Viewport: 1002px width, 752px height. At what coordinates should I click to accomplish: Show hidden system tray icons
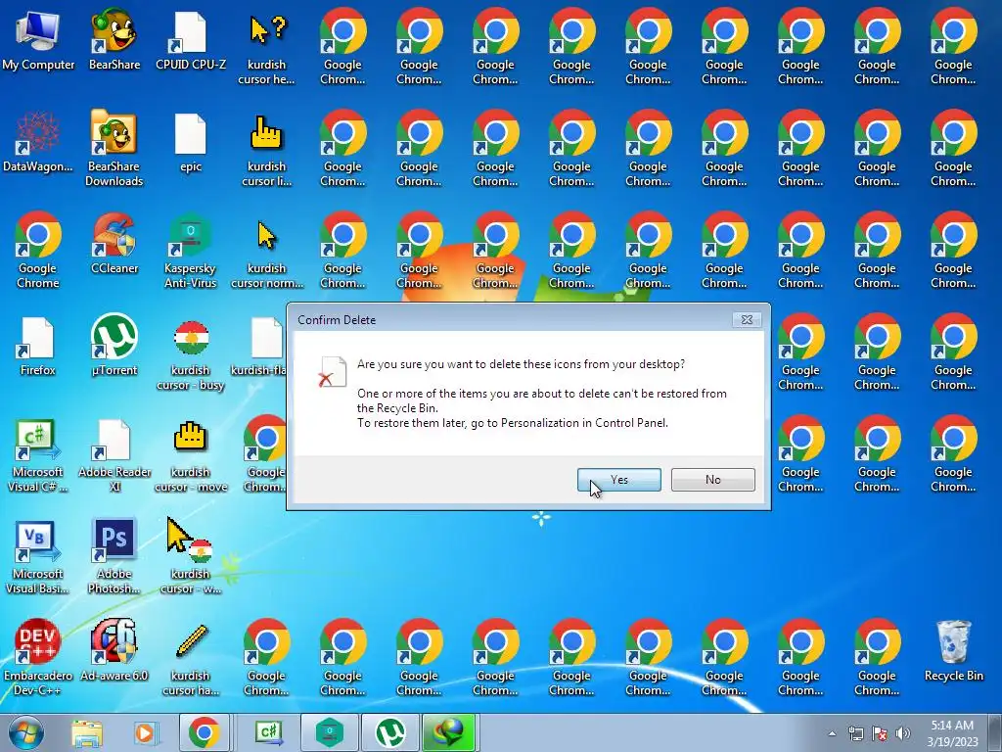(832, 733)
